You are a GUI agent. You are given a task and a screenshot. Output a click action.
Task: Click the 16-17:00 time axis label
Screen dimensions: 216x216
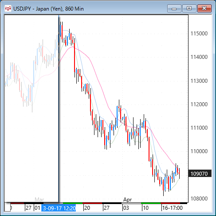pyautogui.click(x=173, y=208)
